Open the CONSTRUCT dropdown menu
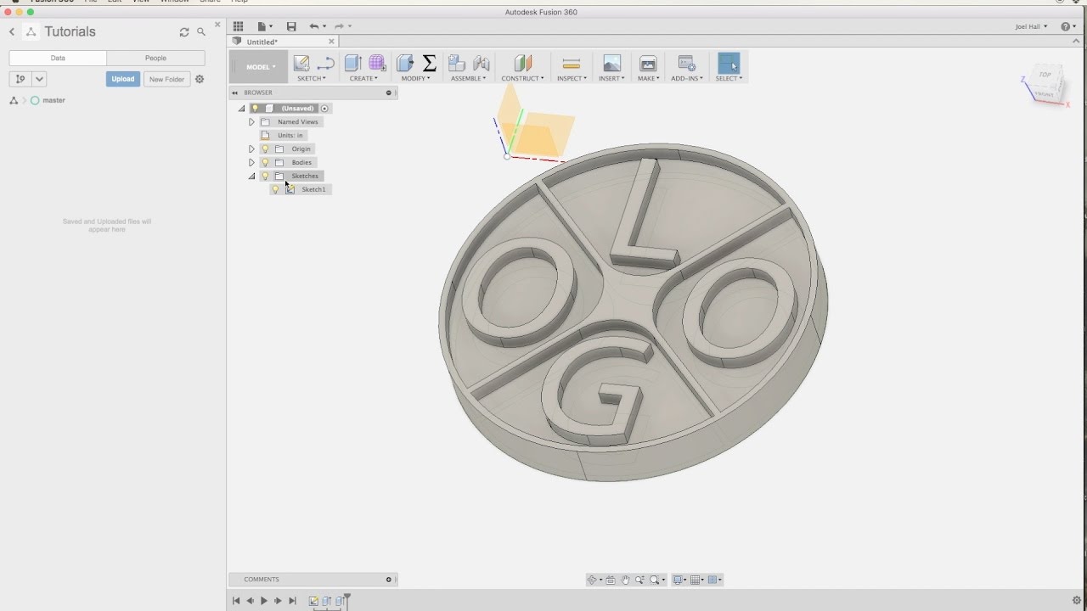1087x611 pixels. 522,78
